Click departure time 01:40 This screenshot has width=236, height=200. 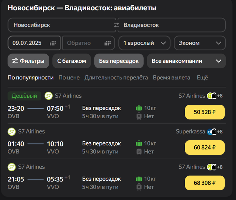tap(16, 144)
